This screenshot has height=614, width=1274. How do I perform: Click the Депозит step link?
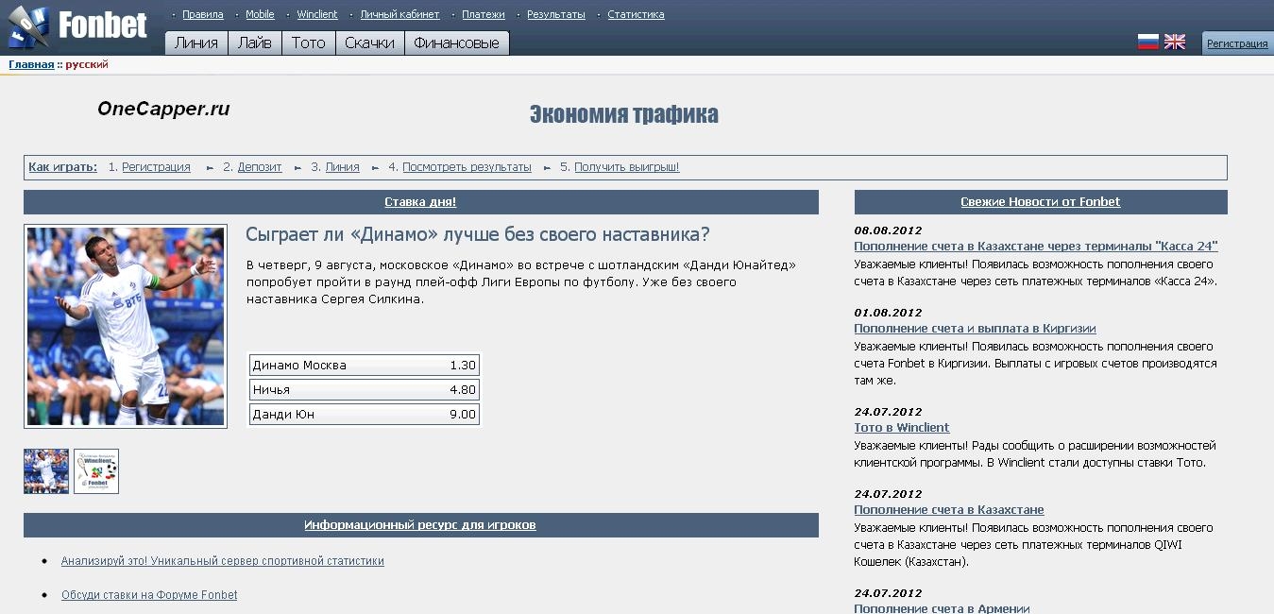(260, 167)
